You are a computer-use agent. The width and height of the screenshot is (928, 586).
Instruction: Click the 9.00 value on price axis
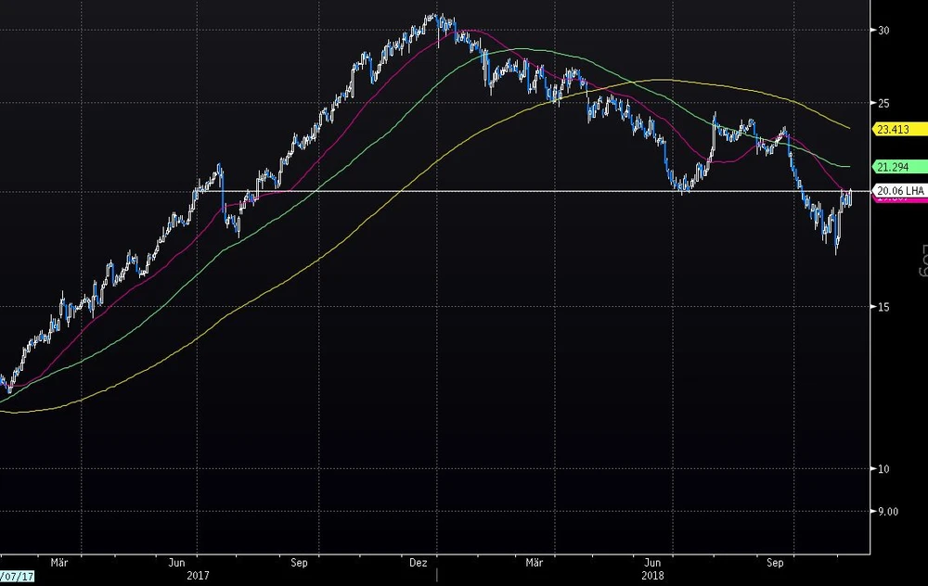(887, 511)
